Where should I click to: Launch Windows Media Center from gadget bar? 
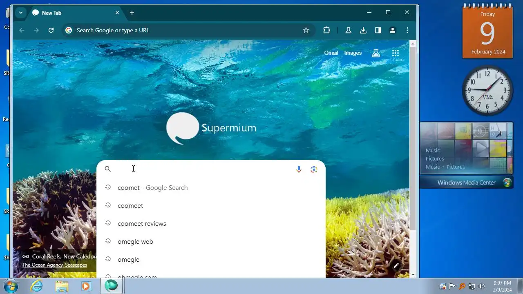click(x=467, y=183)
